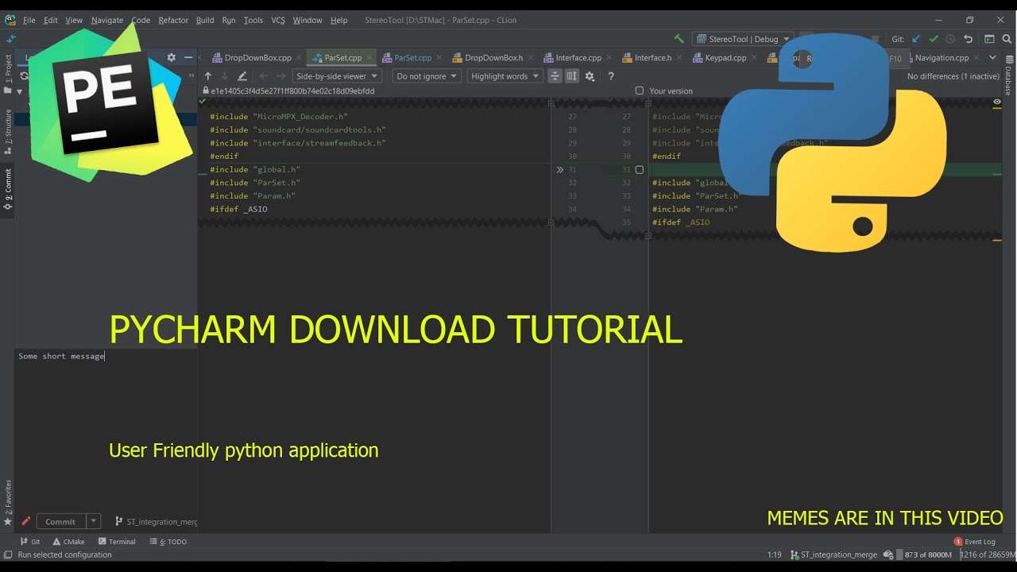Go to next difference down arrow
The image size is (1017, 572).
225,76
